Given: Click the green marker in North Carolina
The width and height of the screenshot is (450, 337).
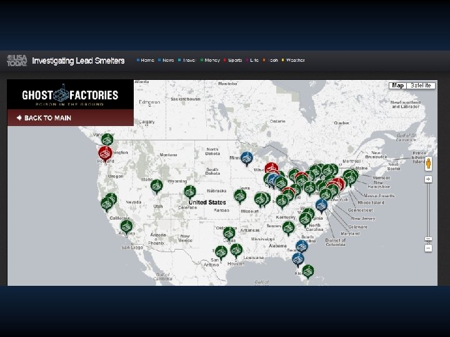Looking at the screenshot, I should (x=306, y=220).
